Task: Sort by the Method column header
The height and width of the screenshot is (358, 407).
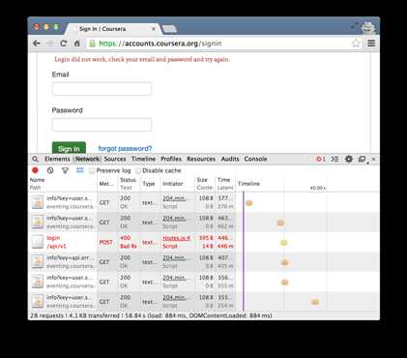Action: [107, 184]
